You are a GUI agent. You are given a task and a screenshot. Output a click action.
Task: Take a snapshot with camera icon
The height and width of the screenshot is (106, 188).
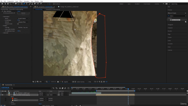point(58,82)
